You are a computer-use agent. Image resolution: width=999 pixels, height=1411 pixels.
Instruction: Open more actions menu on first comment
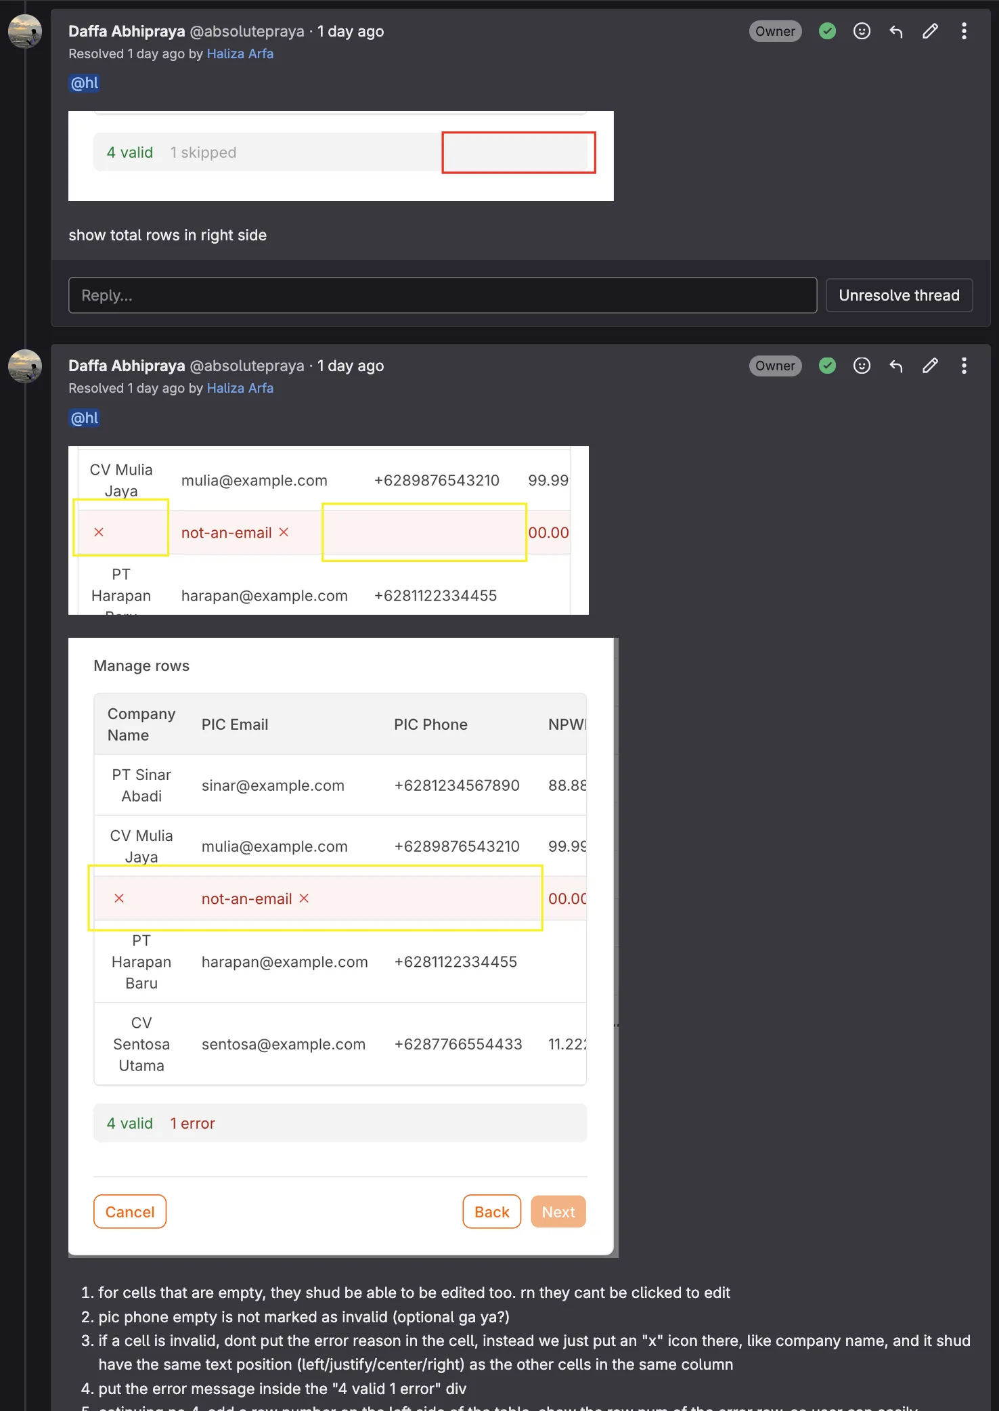pos(964,31)
